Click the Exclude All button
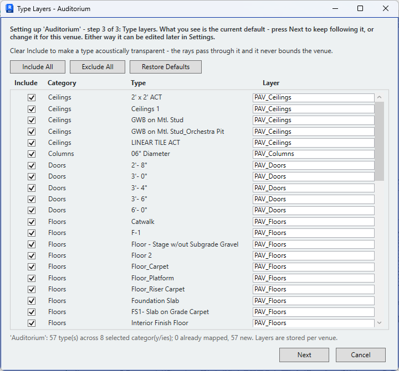Viewport: 399px width, 371px height. [98, 67]
